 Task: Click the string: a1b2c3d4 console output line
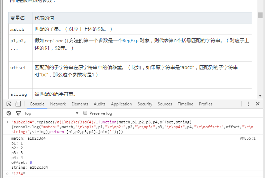click(29, 167)
